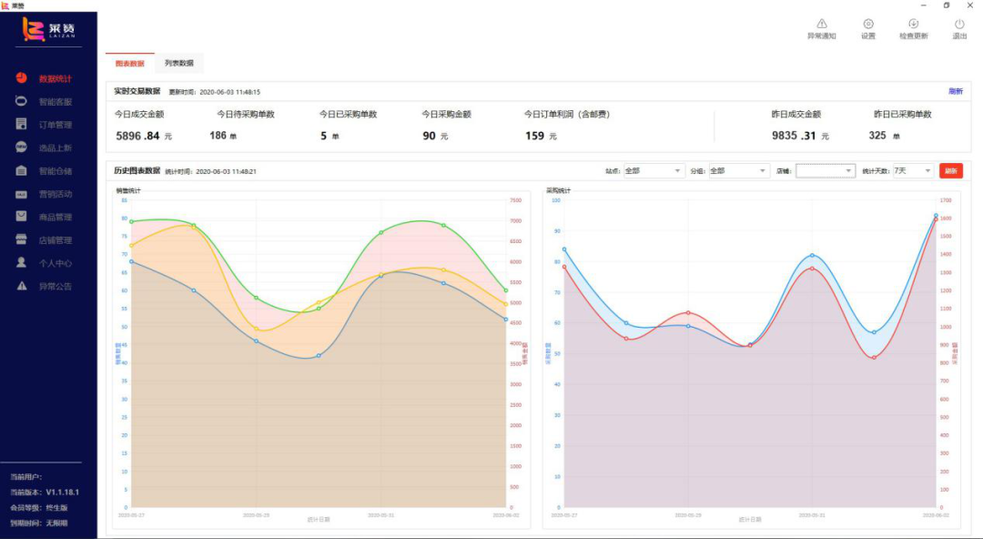Click the 今日采购金额 value 90
This screenshot has height=539, width=983.
[429, 136]
